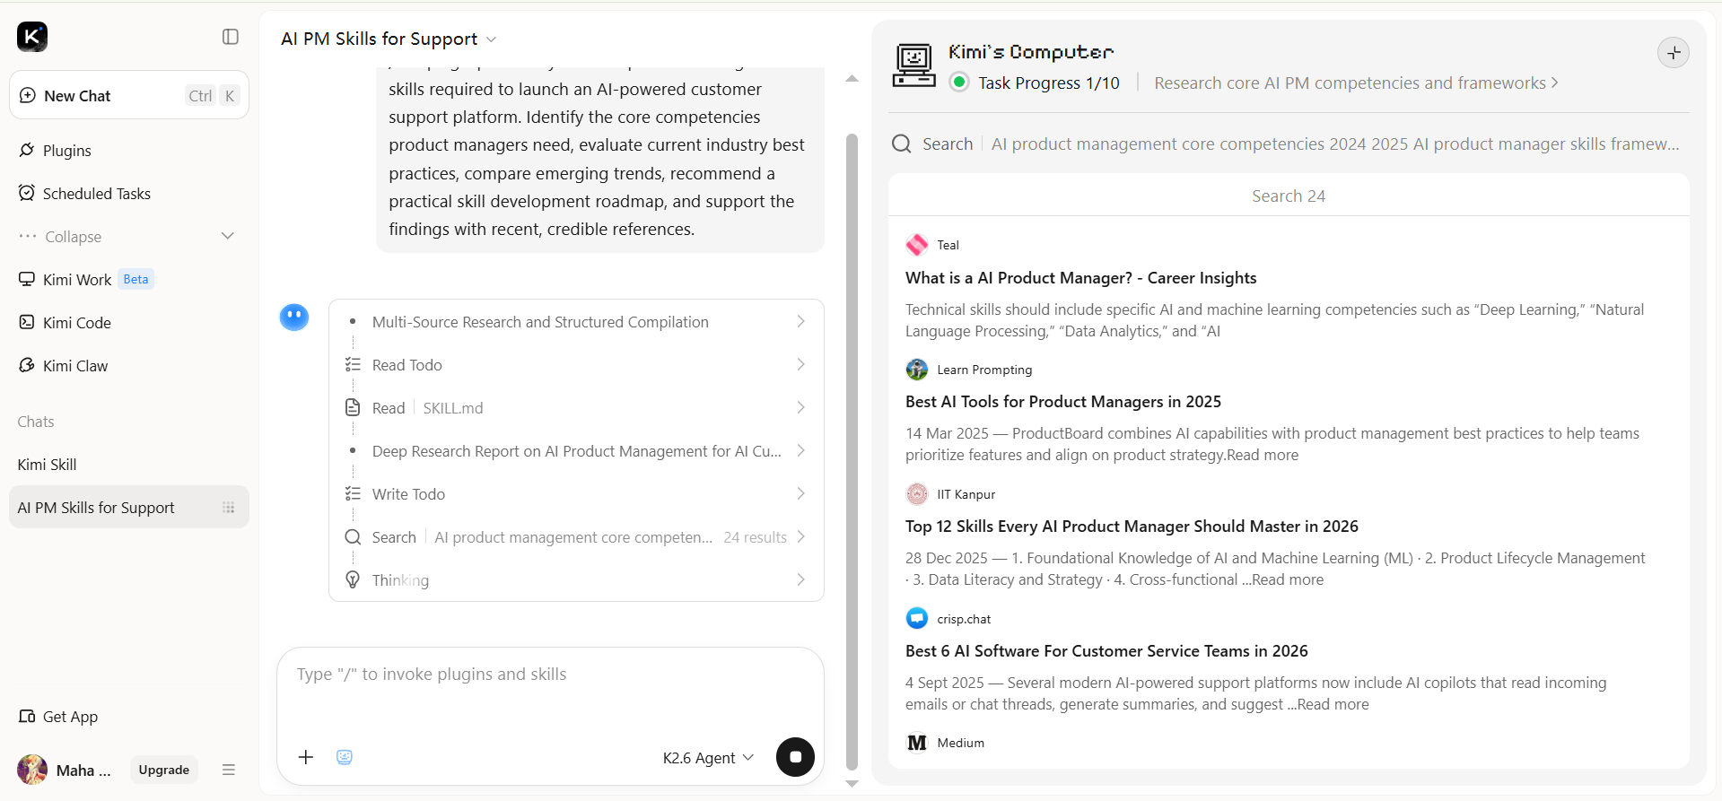Image resolution: width=1722 pixels, height=801 pixels.
Task: Toggle the sidebar panel icon
Action: pos(231,37)
